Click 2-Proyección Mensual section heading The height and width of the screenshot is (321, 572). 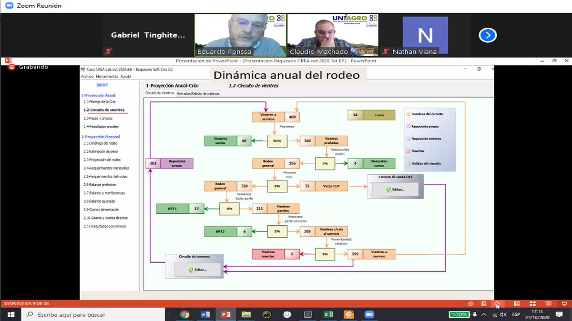101,137
